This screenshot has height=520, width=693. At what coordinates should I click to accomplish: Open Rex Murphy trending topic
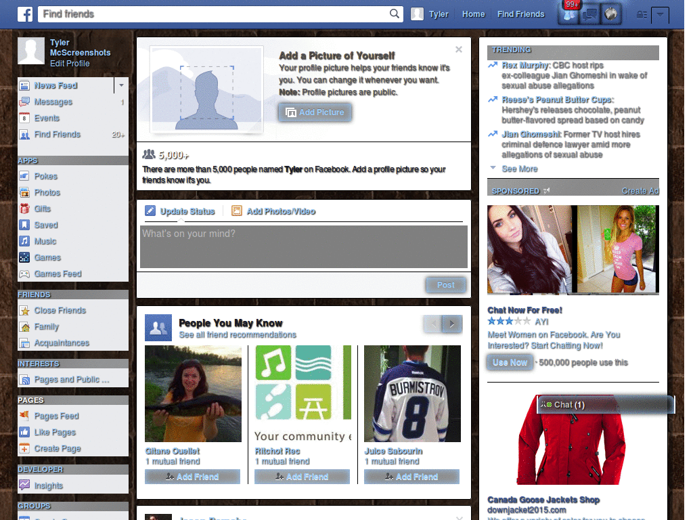525,65
